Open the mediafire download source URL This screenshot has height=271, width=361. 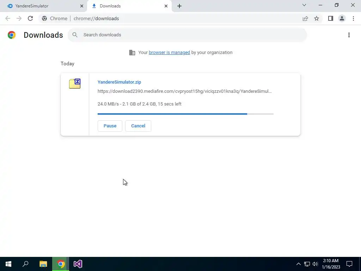[185, 91]
